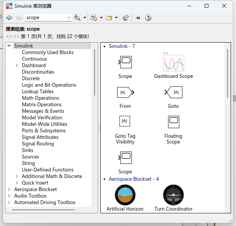
Task: Select the Math Operations library
Action: (x=41, y=98)
